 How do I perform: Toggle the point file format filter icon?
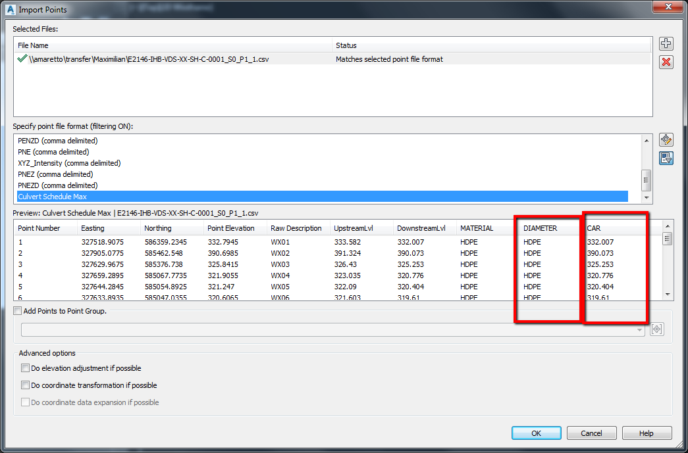click(x=666, y=158)
